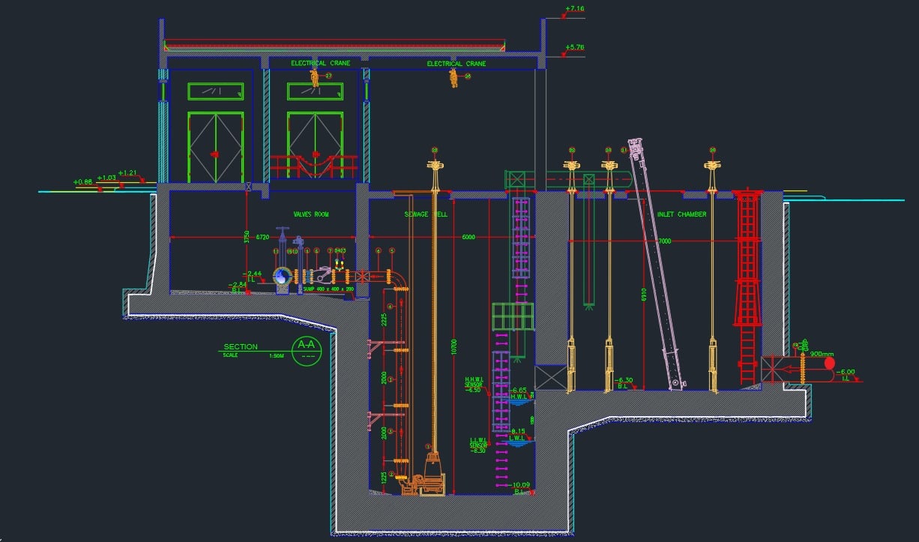Select the '6000' sewage well dimension
919x542 pixels.
[468, 237]
